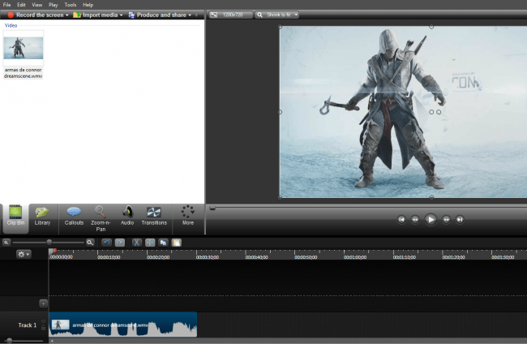Open the Tools menu
The height and width of the screenshot is (344, 527).
coord(71,5)
